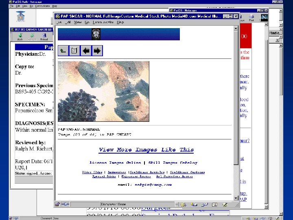Viewport: 293px width, 220px height.
Task: Open the image list index icon
Action: (x=74, y=51)
